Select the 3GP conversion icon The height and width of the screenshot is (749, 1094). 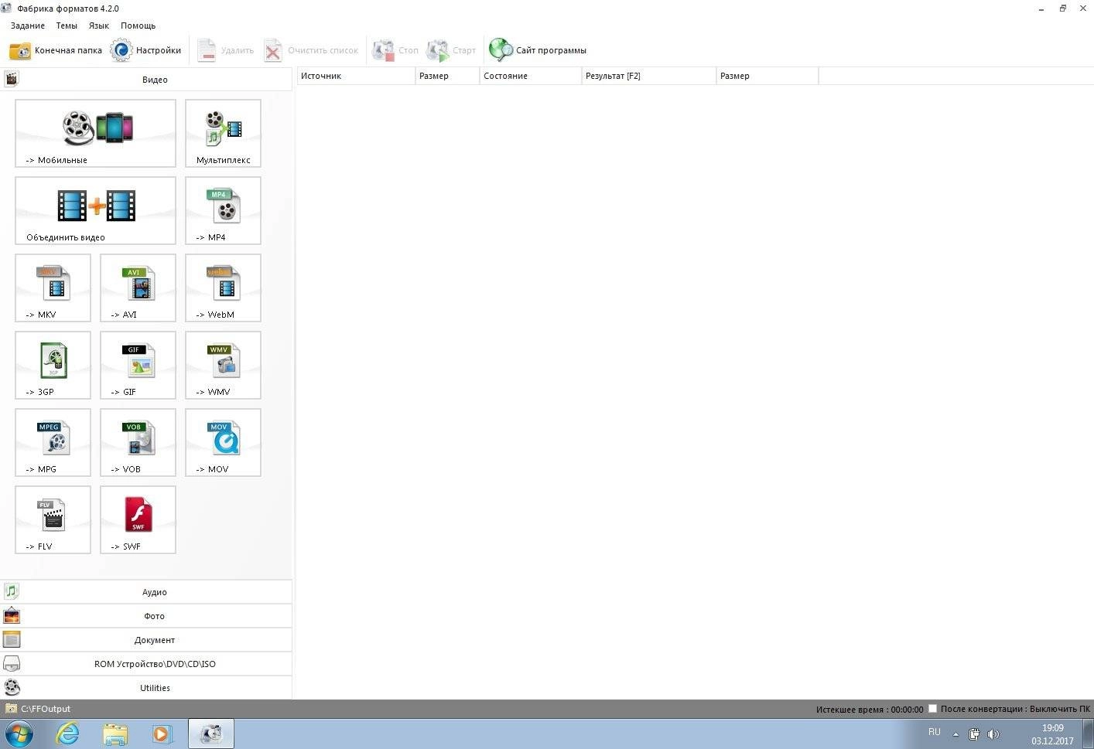click(53, 365)
